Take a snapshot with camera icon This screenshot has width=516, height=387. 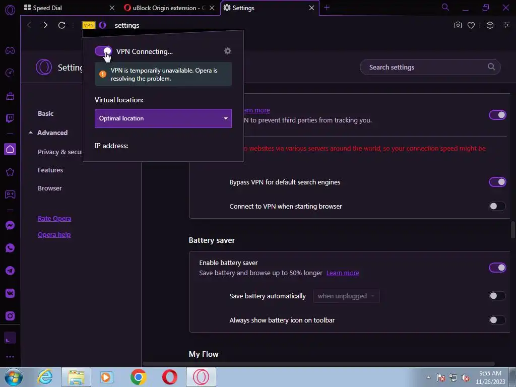point(458,25)
